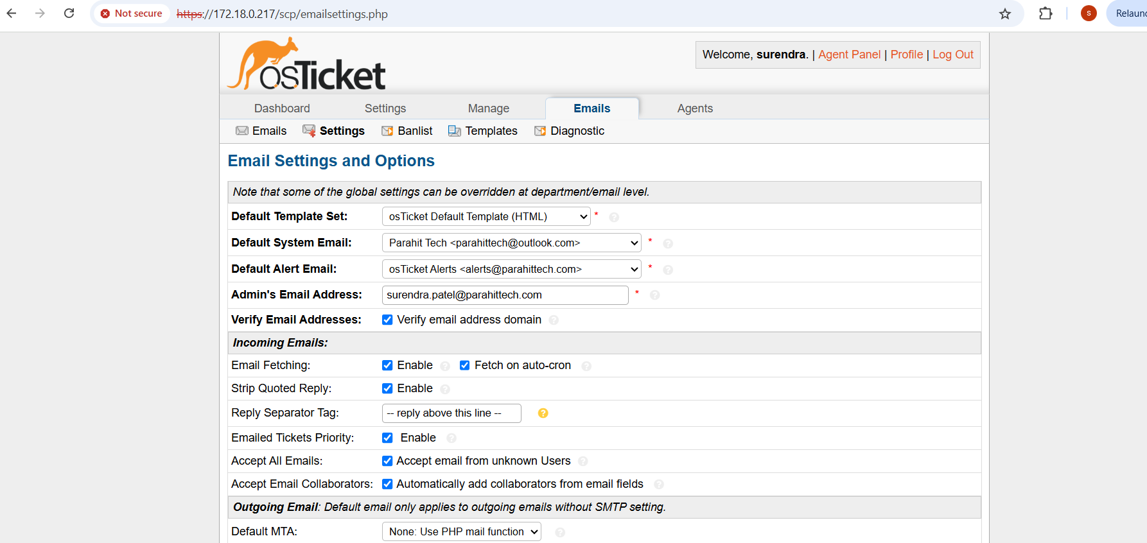
Task: Uncheck Verify email address domain
Action: pos(387,320)
